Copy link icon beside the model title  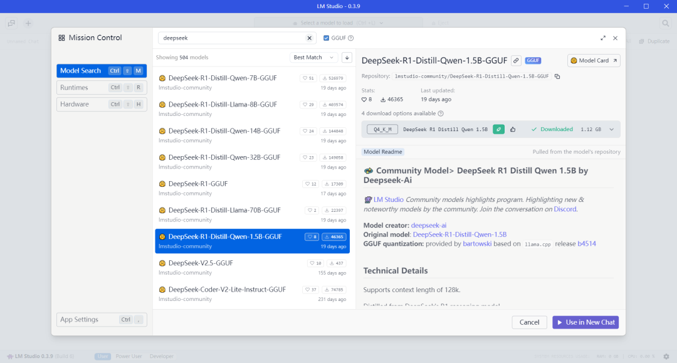(x=516, y=60)
